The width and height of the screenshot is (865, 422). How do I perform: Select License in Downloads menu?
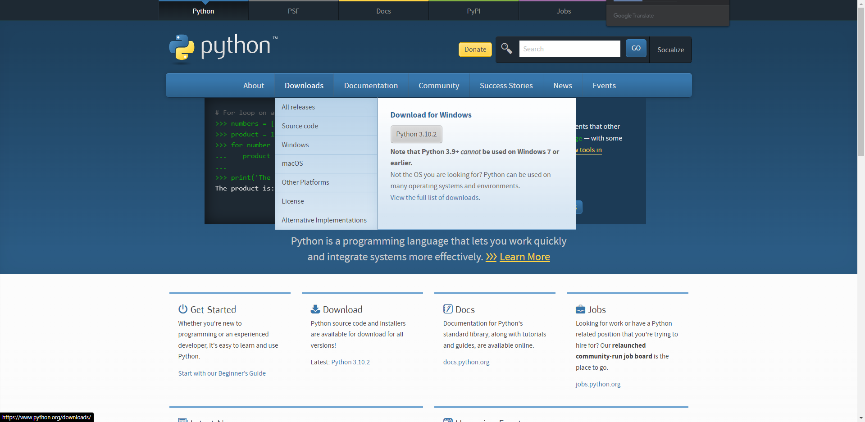(326, 201)
